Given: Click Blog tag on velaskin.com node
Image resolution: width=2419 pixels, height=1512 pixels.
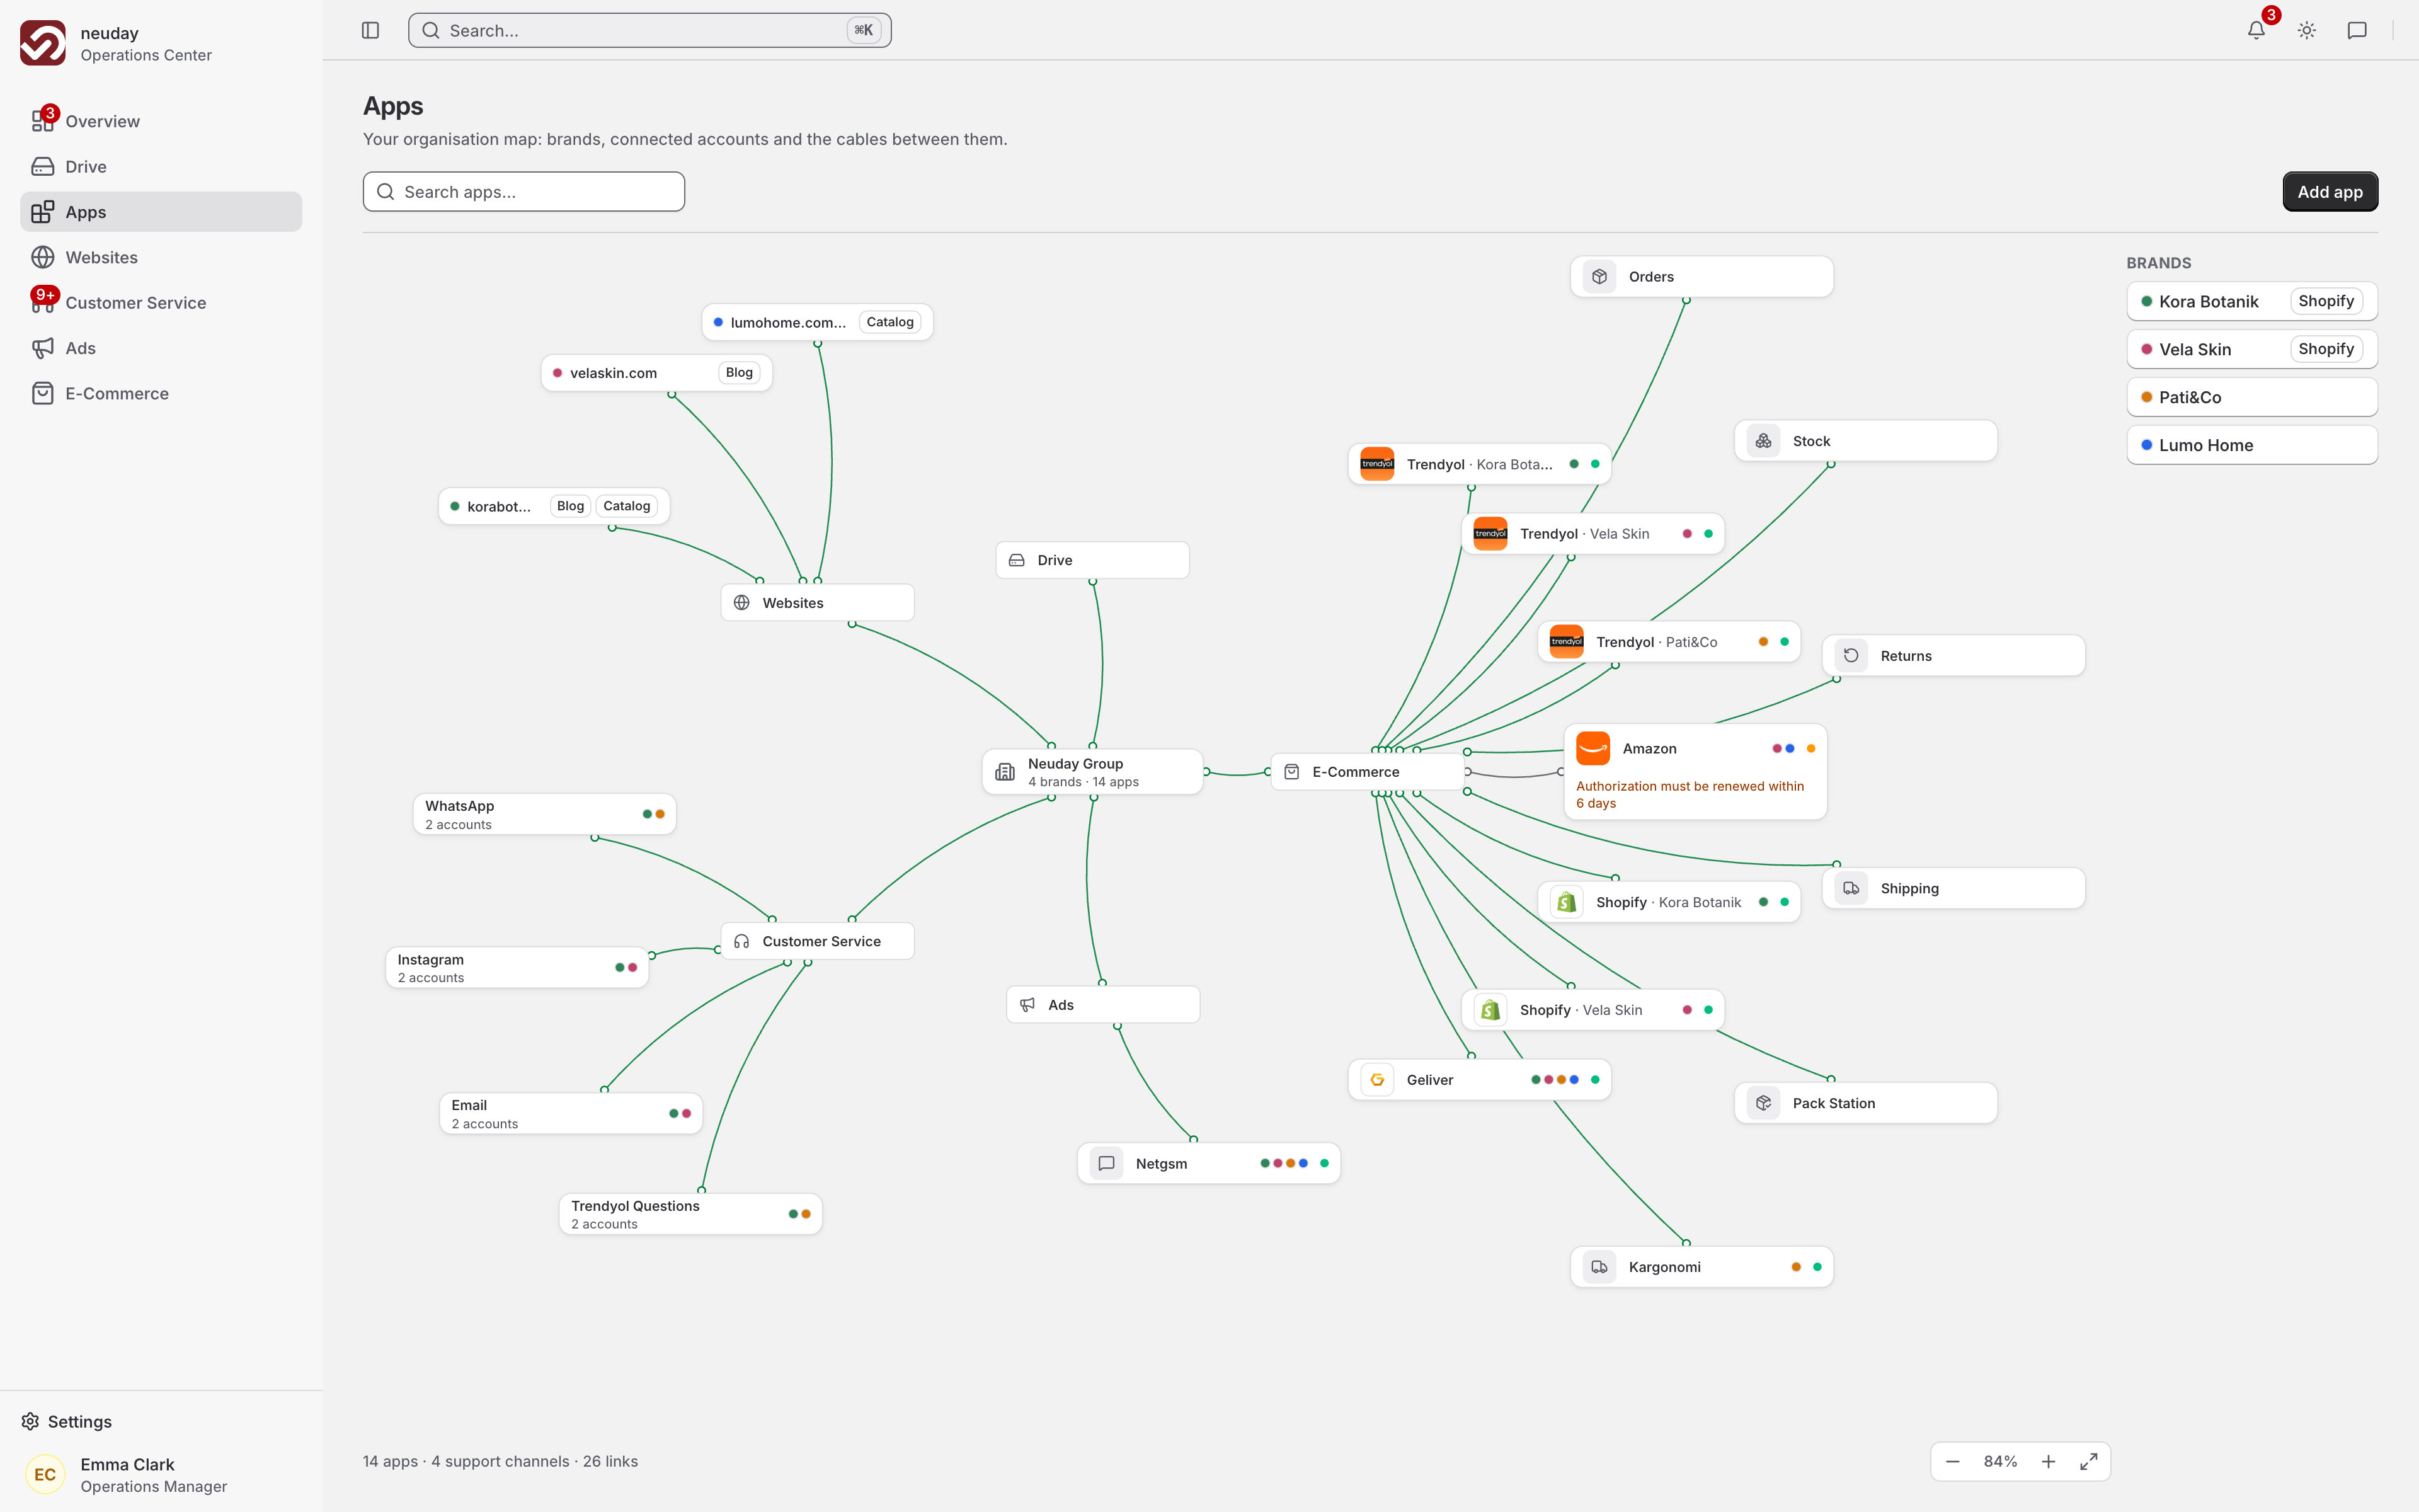Looking at the screenshot, I should coord(739,372).
